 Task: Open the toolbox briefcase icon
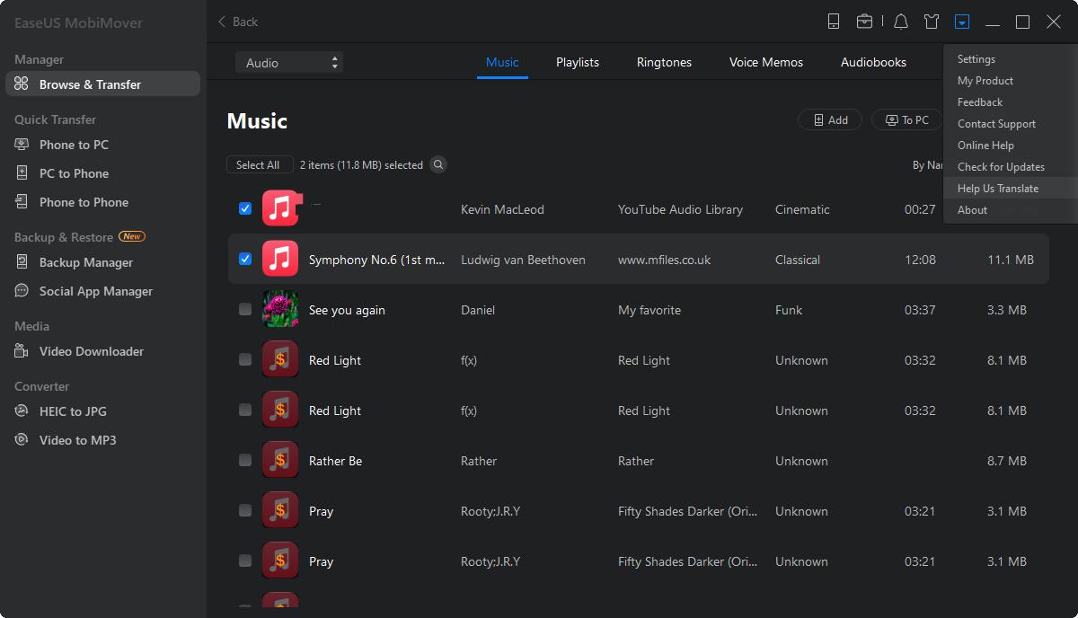864,22
